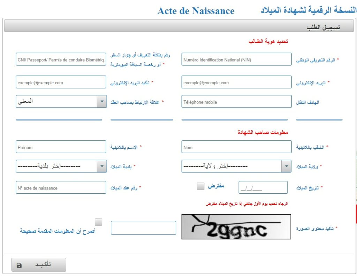Focus the Téléphone mobile input

click(237, 101)
